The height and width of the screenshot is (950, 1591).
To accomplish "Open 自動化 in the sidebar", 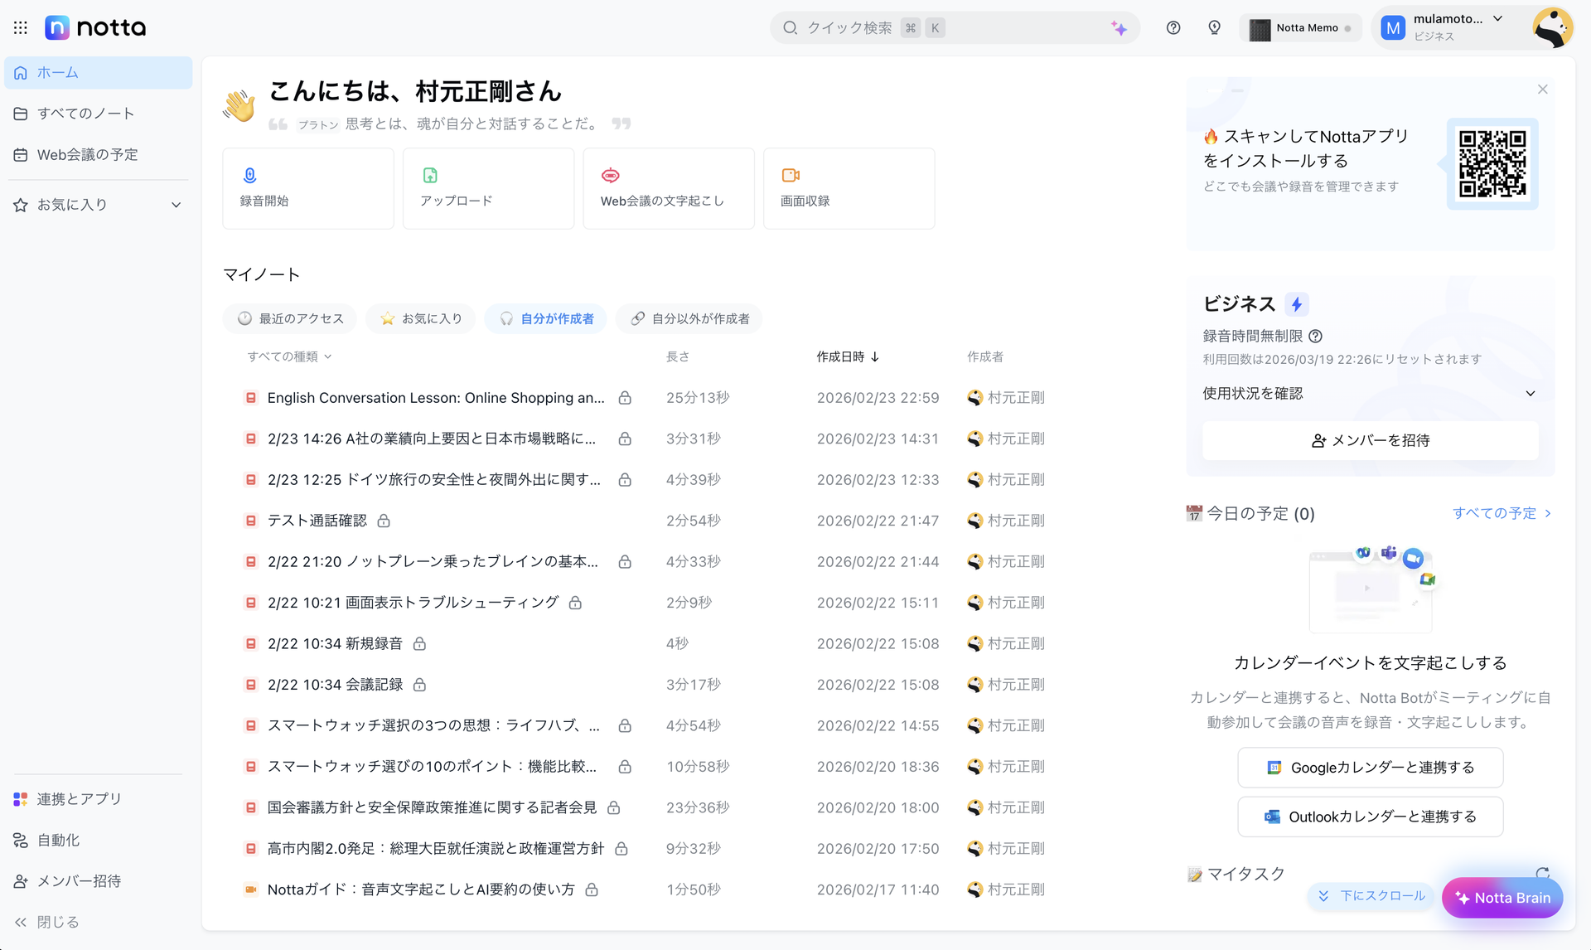I will [99, 841].
